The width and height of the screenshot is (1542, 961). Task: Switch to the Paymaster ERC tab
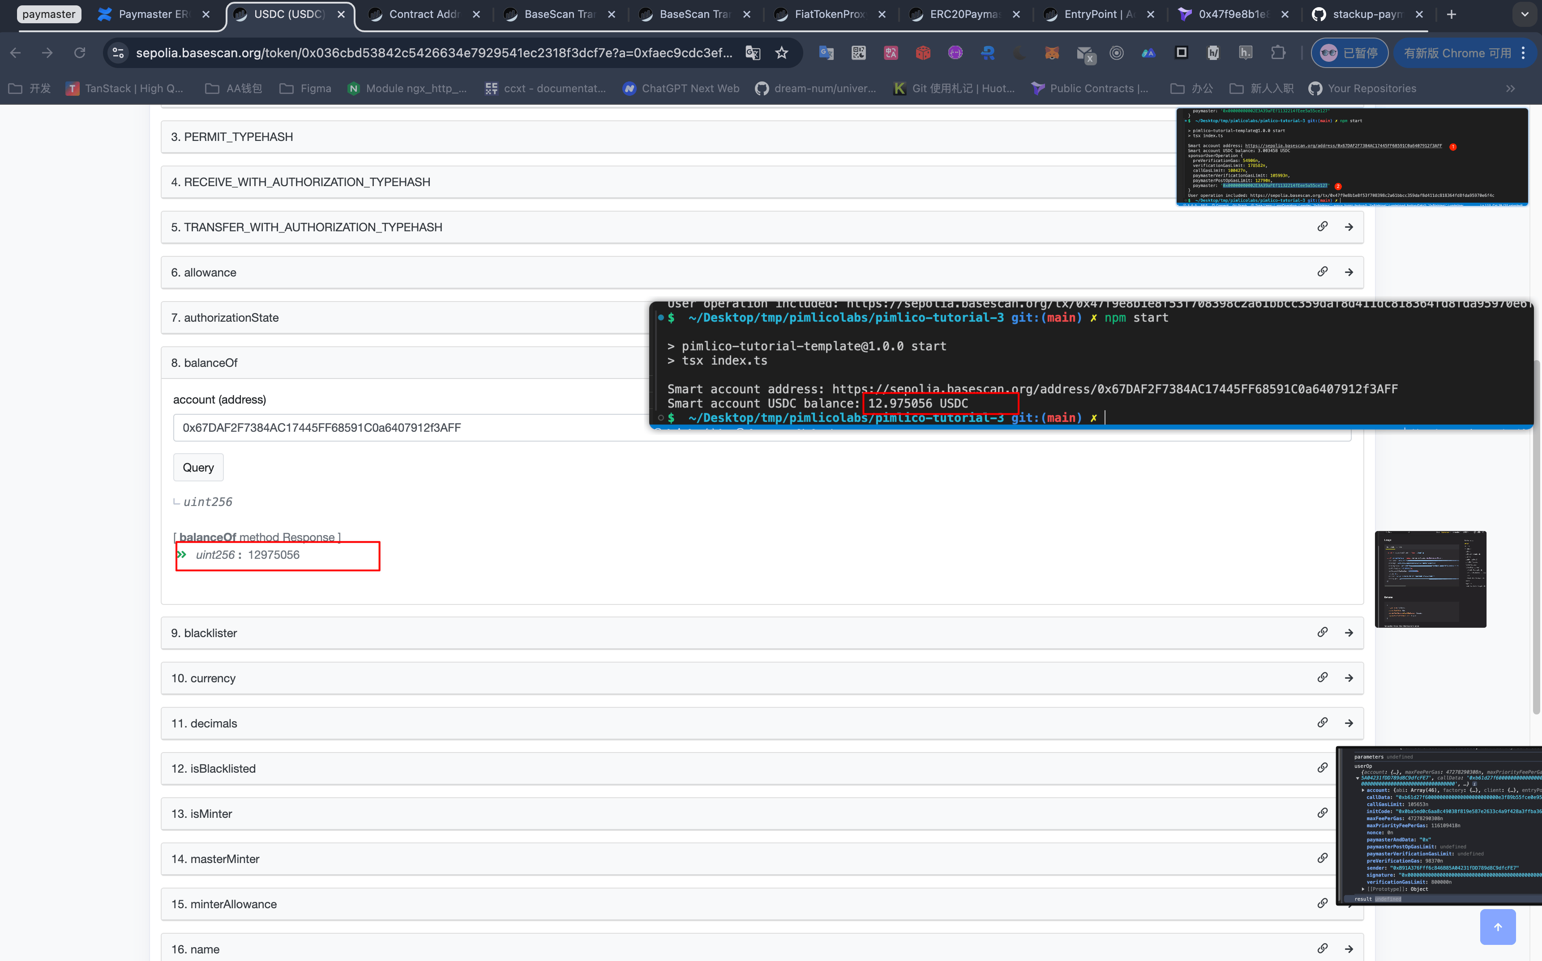point(153,14)
